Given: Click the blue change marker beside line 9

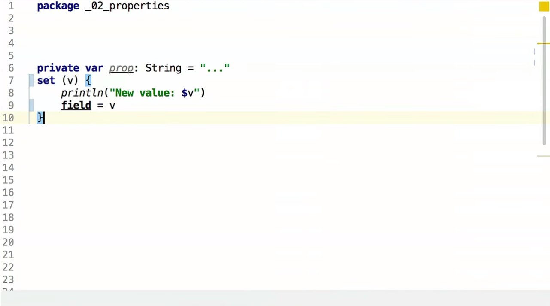Looking at the screenshot, I should (x=31, y=105).
